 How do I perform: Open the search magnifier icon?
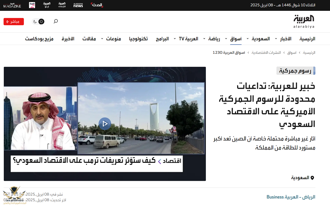[x=56, y=21]
